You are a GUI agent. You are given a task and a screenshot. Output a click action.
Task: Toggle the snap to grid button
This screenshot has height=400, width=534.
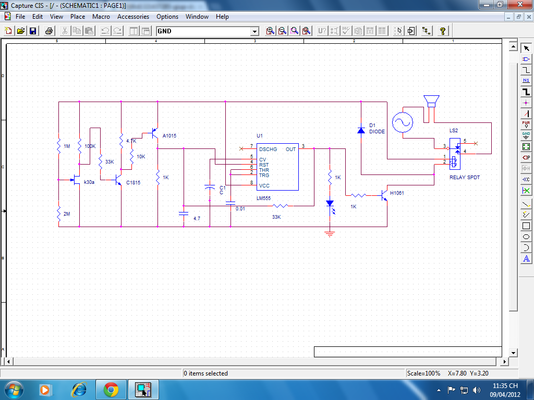[399, 31]
